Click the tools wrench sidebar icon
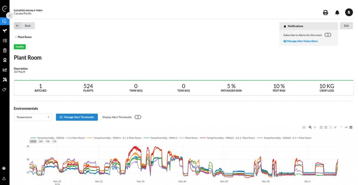Image resolution: width=358 pixels, height=185 pixels. 5,79
